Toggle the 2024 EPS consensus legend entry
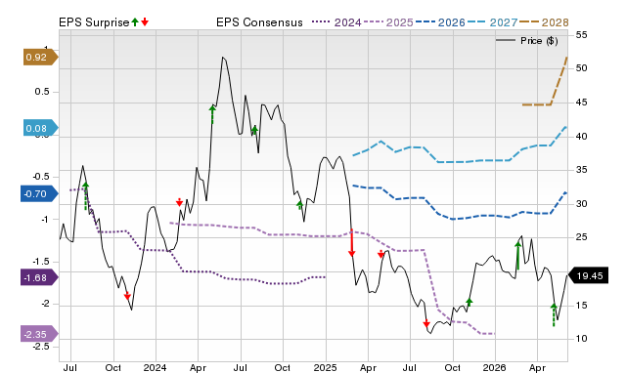 (x=336, y=22)
